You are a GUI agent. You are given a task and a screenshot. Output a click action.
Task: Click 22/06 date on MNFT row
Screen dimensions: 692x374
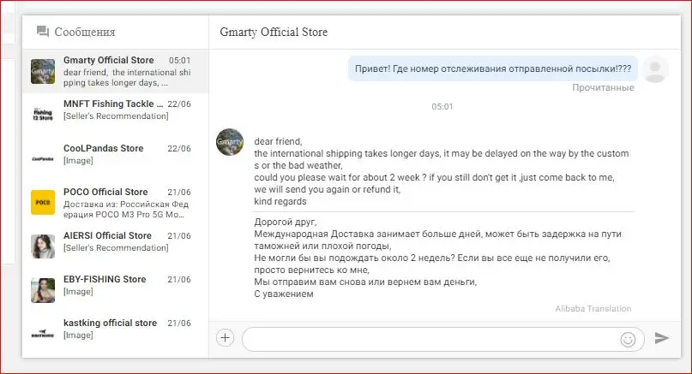179,104
